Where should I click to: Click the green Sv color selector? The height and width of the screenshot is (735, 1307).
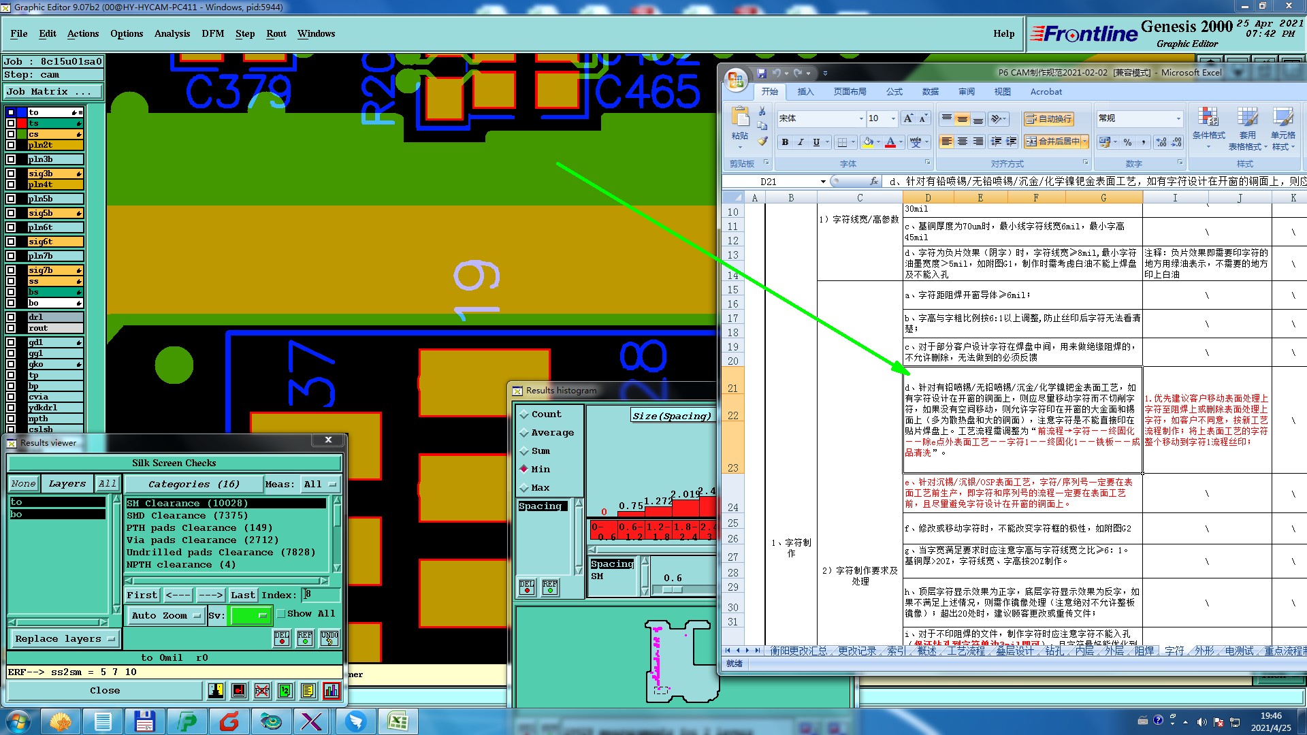coord(250,615)
